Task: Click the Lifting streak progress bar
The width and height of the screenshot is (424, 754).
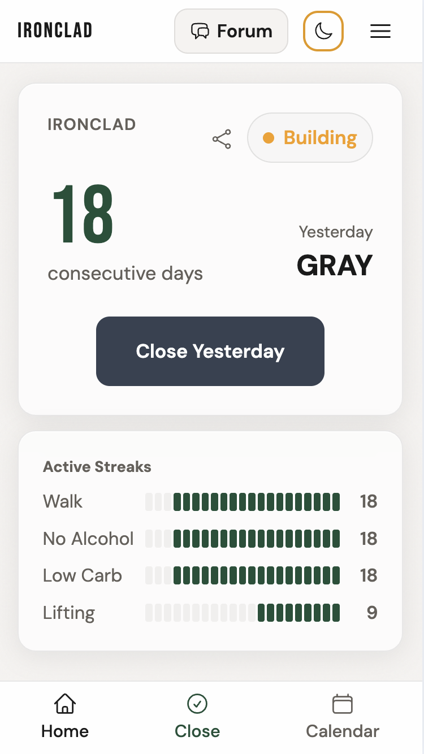Action: coord(243,613)
